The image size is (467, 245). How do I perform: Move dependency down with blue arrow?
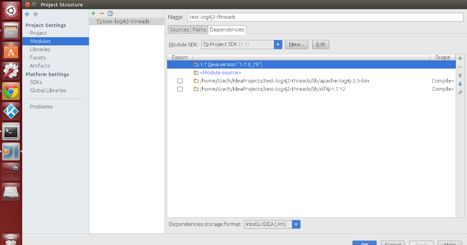(x=460, y=84)
